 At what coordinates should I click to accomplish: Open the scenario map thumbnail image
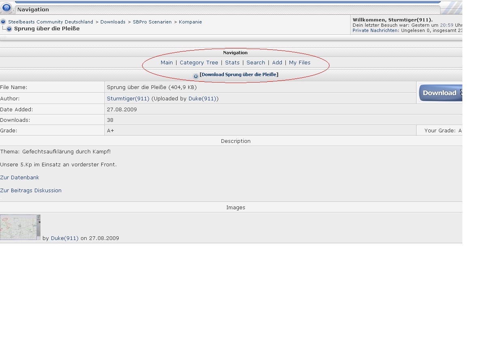point(20,227)
